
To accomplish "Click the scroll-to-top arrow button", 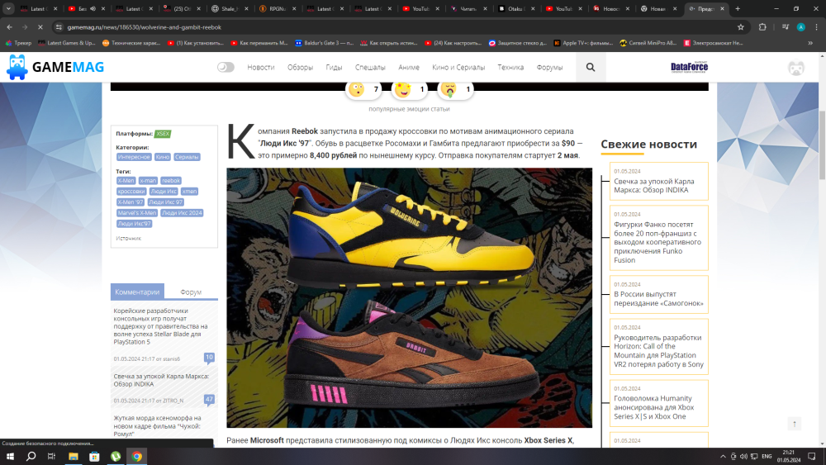I will tap(795, 424).
